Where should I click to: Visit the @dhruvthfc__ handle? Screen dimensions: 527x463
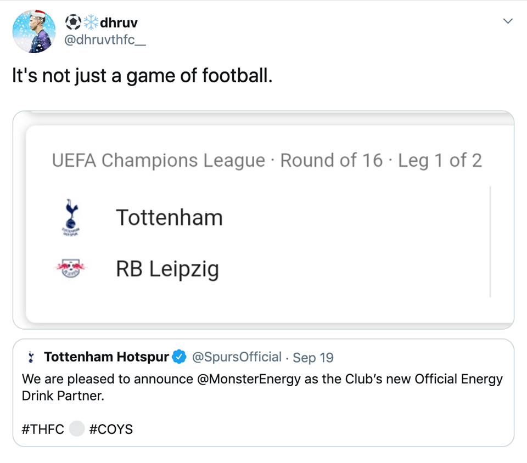105,41
